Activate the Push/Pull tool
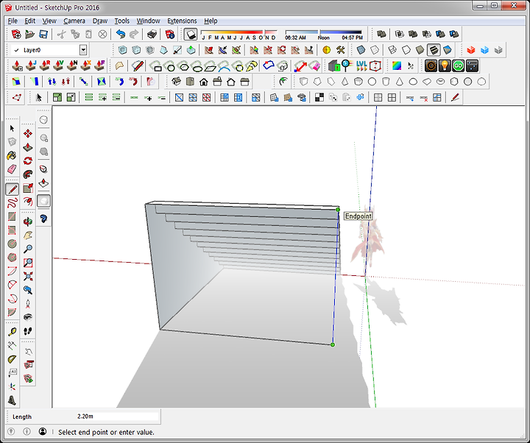This screenshot has width=530, height=443. 28,147
